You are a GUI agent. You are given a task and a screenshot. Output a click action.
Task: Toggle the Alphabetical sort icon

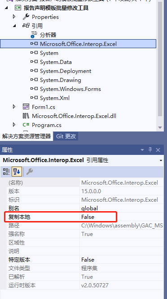coord(17,172)
